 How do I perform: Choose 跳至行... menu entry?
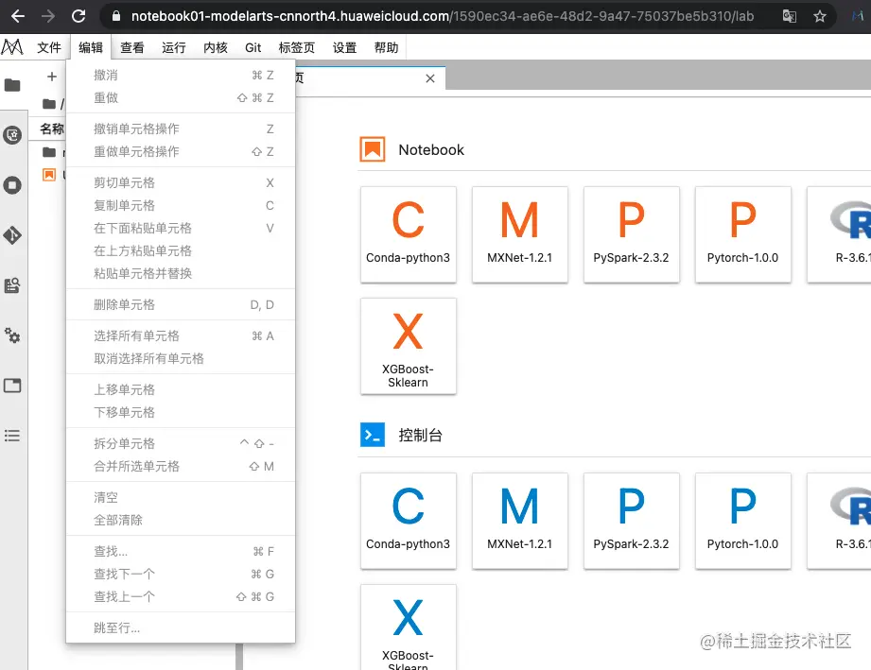pos(181,627)
